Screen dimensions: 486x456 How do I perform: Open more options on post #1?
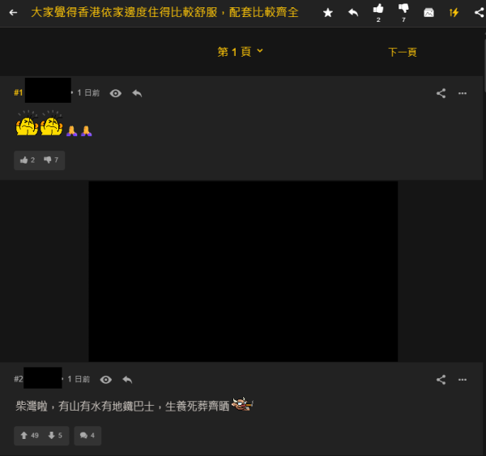463,93
